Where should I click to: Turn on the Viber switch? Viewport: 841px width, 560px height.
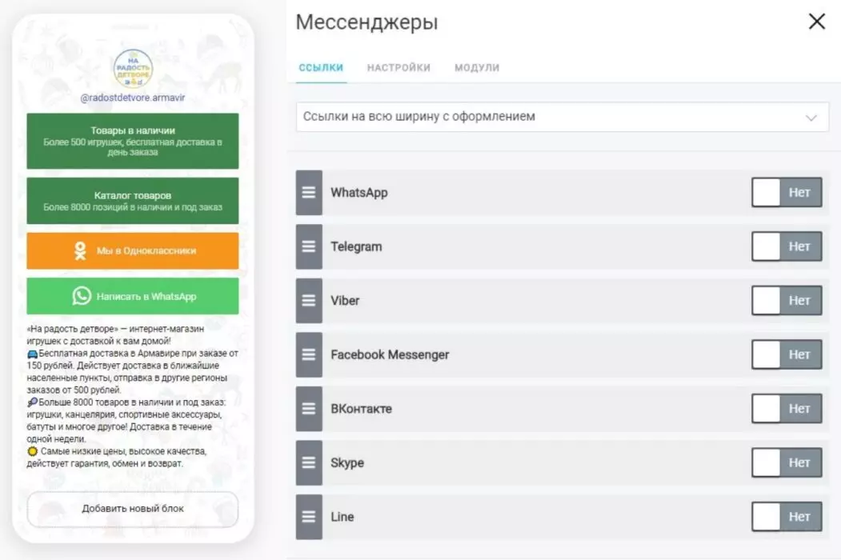tap(787, 300)
